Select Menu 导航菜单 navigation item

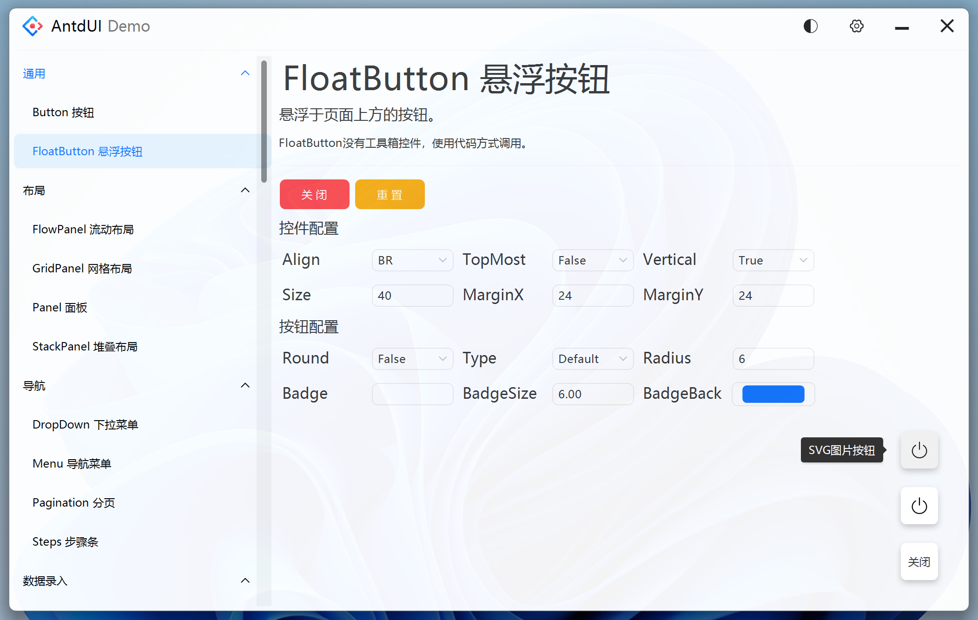[x=72, y=463]
